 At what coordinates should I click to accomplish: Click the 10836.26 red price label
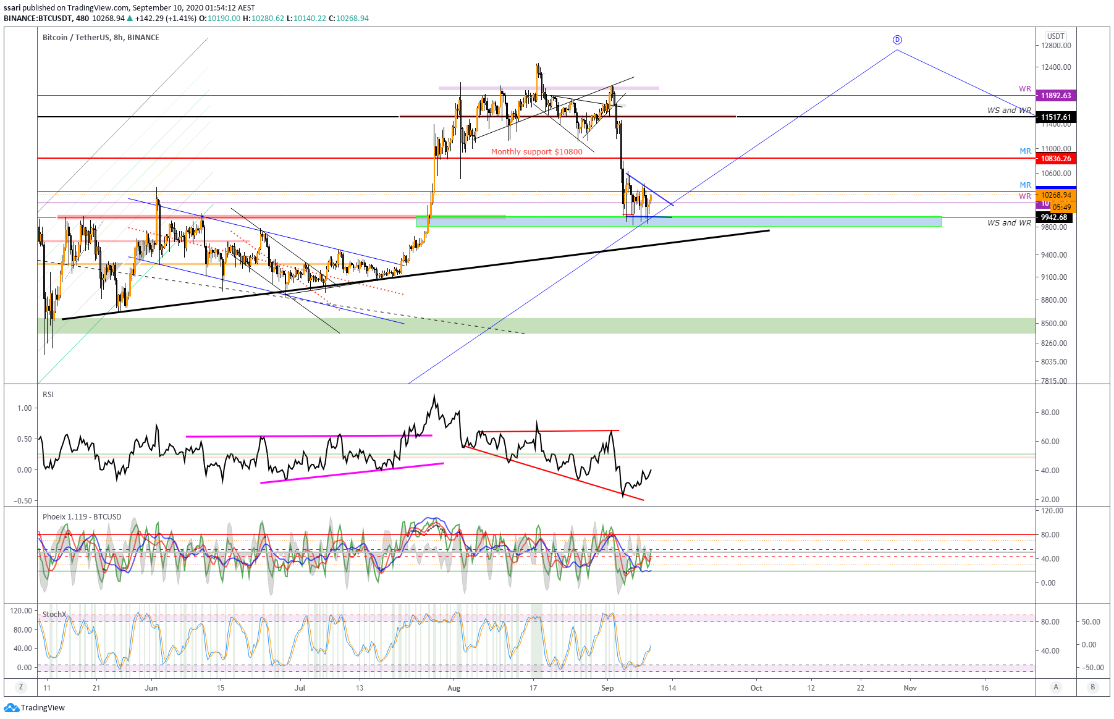pyautogui.click(x=1056, y=159)
